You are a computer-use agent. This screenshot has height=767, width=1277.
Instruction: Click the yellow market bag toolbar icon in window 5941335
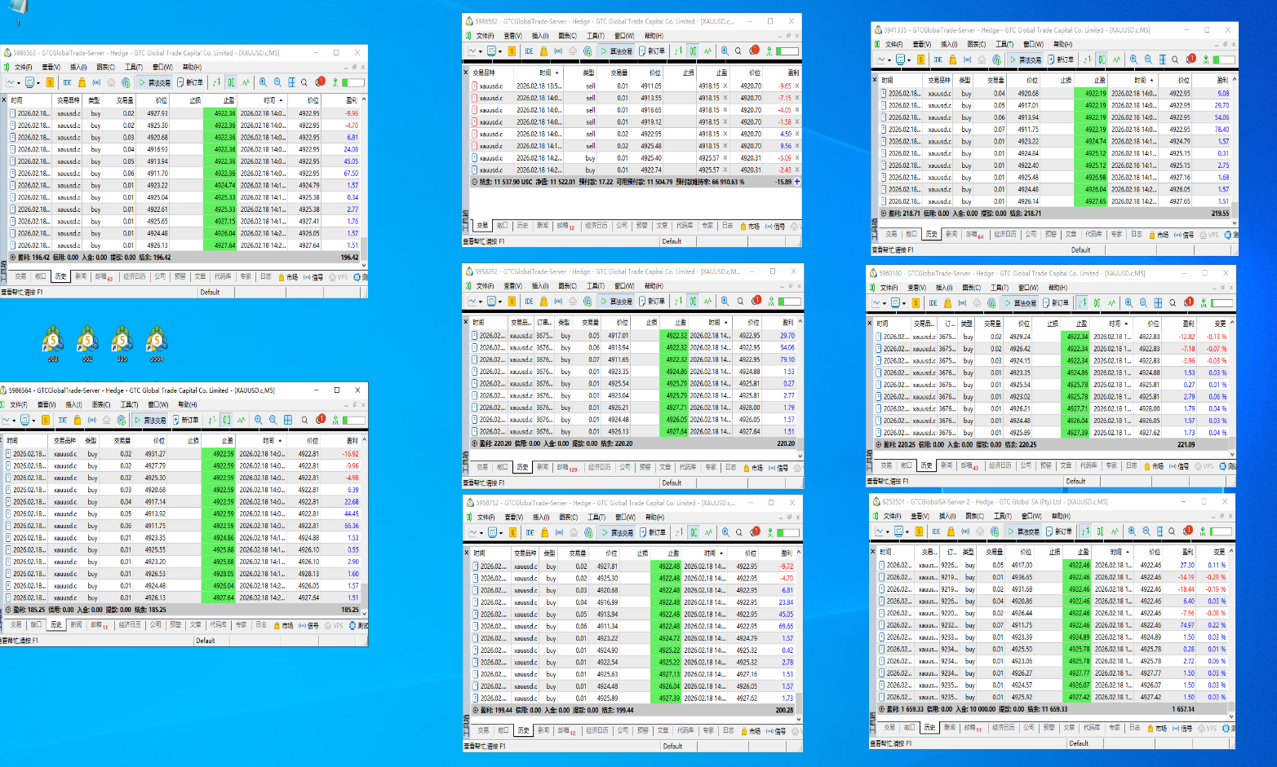pyautogui.click(x=952, y=60)
